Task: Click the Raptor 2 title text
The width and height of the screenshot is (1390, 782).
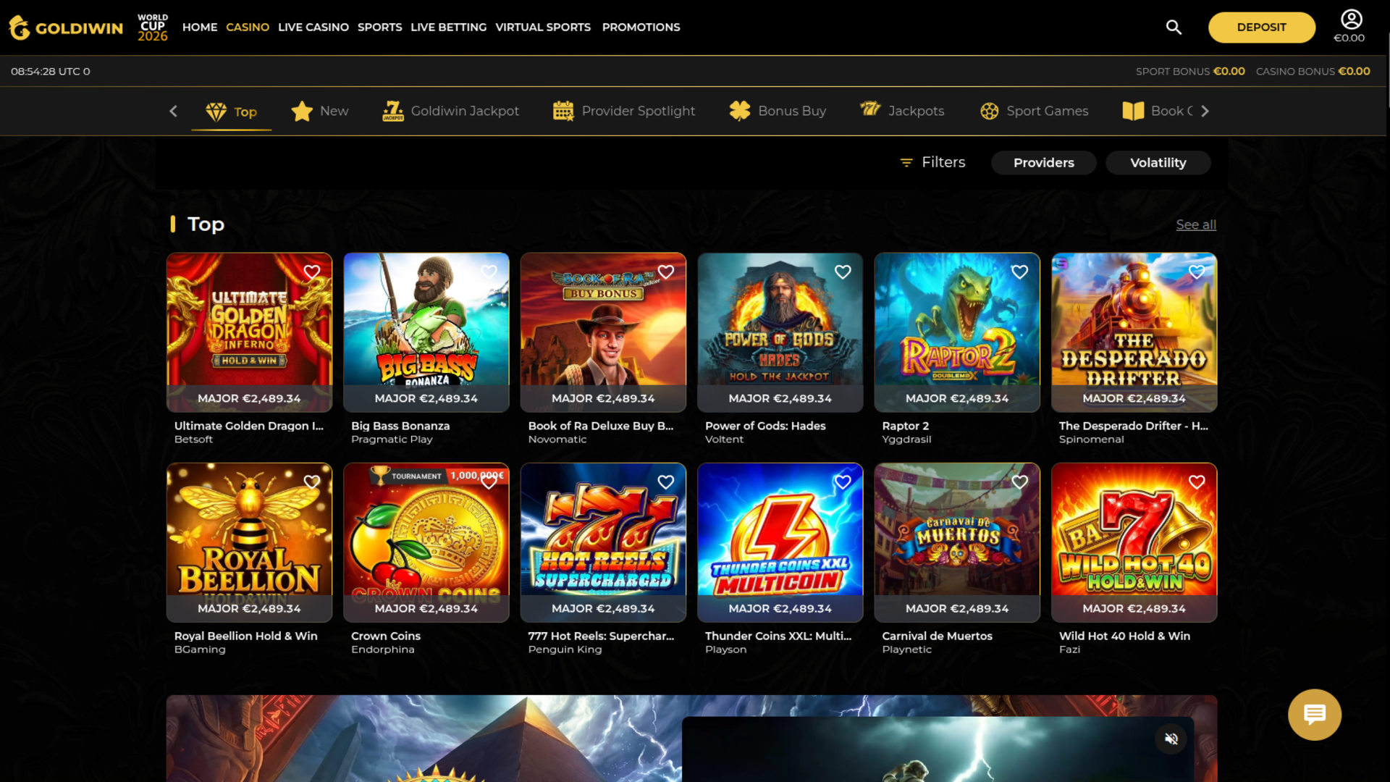Action: pos(905,426)
